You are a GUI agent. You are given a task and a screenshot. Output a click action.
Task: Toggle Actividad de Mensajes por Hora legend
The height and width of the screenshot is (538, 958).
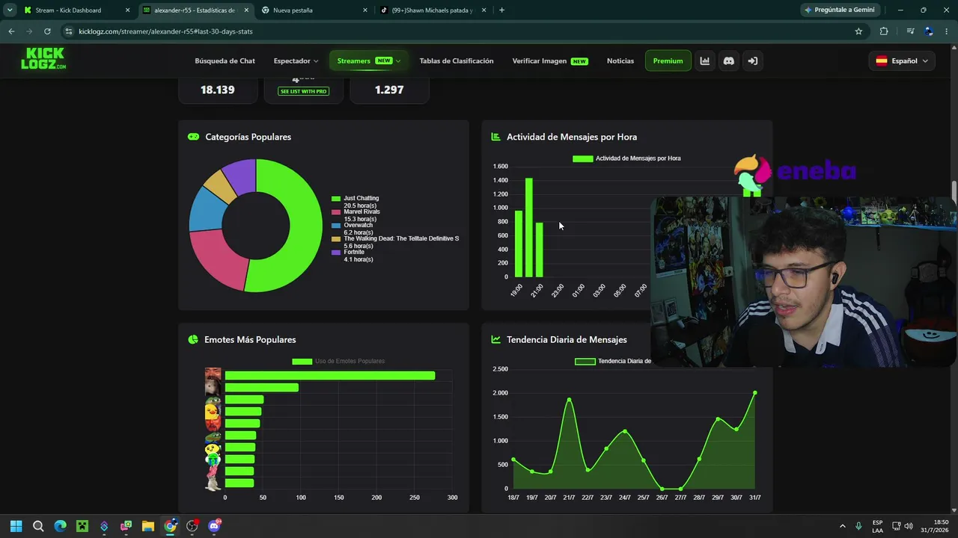626,158
